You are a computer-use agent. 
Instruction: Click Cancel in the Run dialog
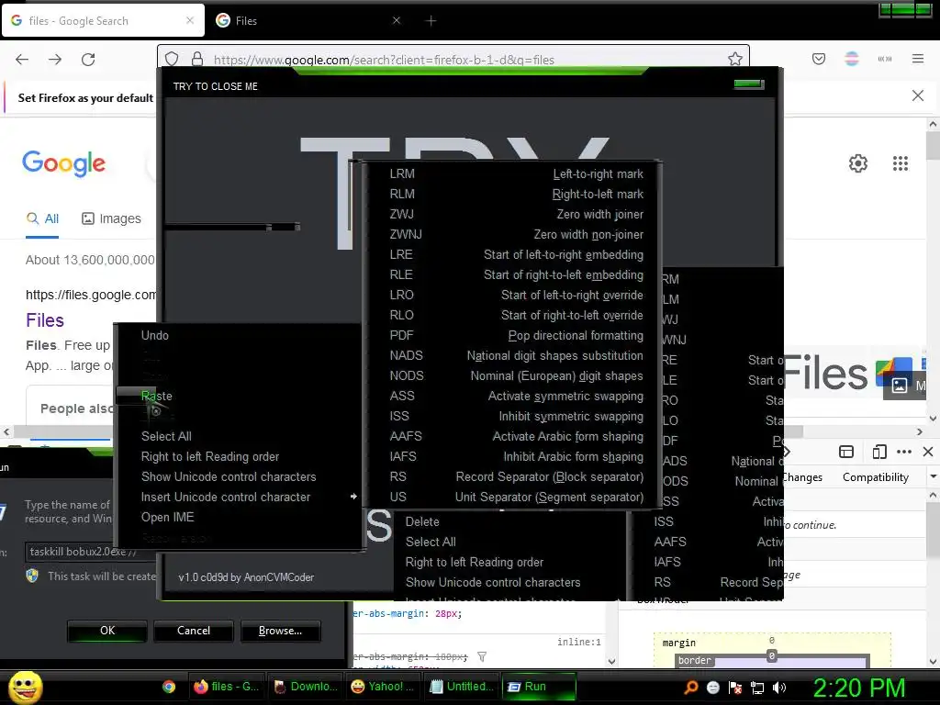click(x=194, y=631)
